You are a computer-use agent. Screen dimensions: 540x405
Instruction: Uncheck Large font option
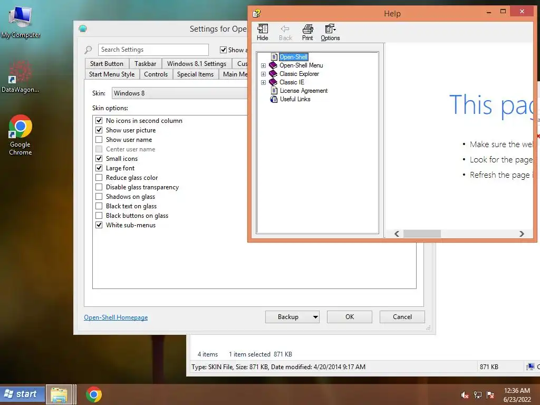click(x=99, y=168)
